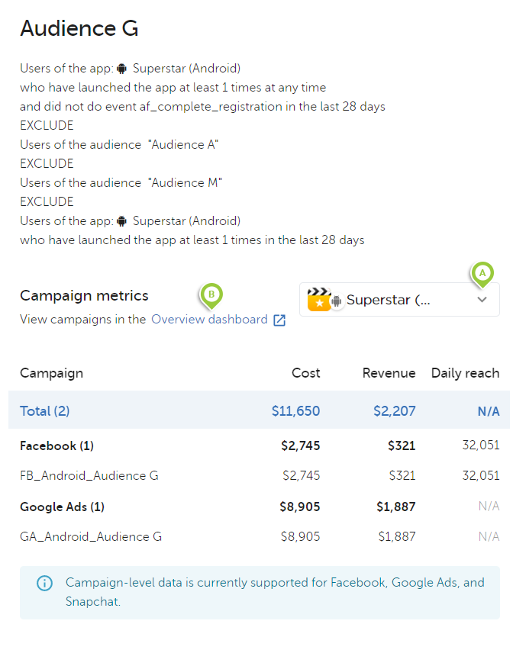Open the Overview dashboard link
The image size is (513, 653).
point(209,320)
